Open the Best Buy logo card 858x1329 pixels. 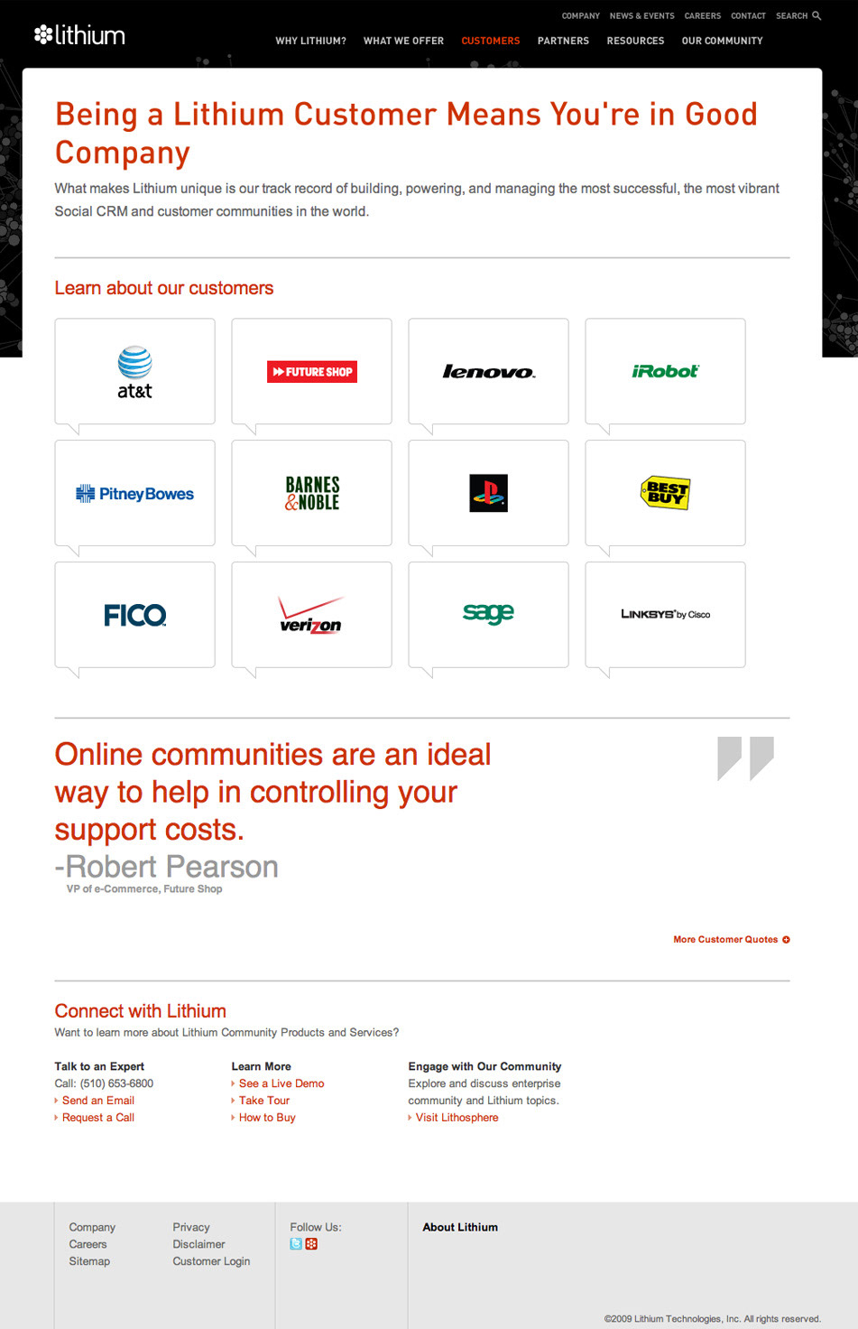pyautogui.click(x=666, y=493)
